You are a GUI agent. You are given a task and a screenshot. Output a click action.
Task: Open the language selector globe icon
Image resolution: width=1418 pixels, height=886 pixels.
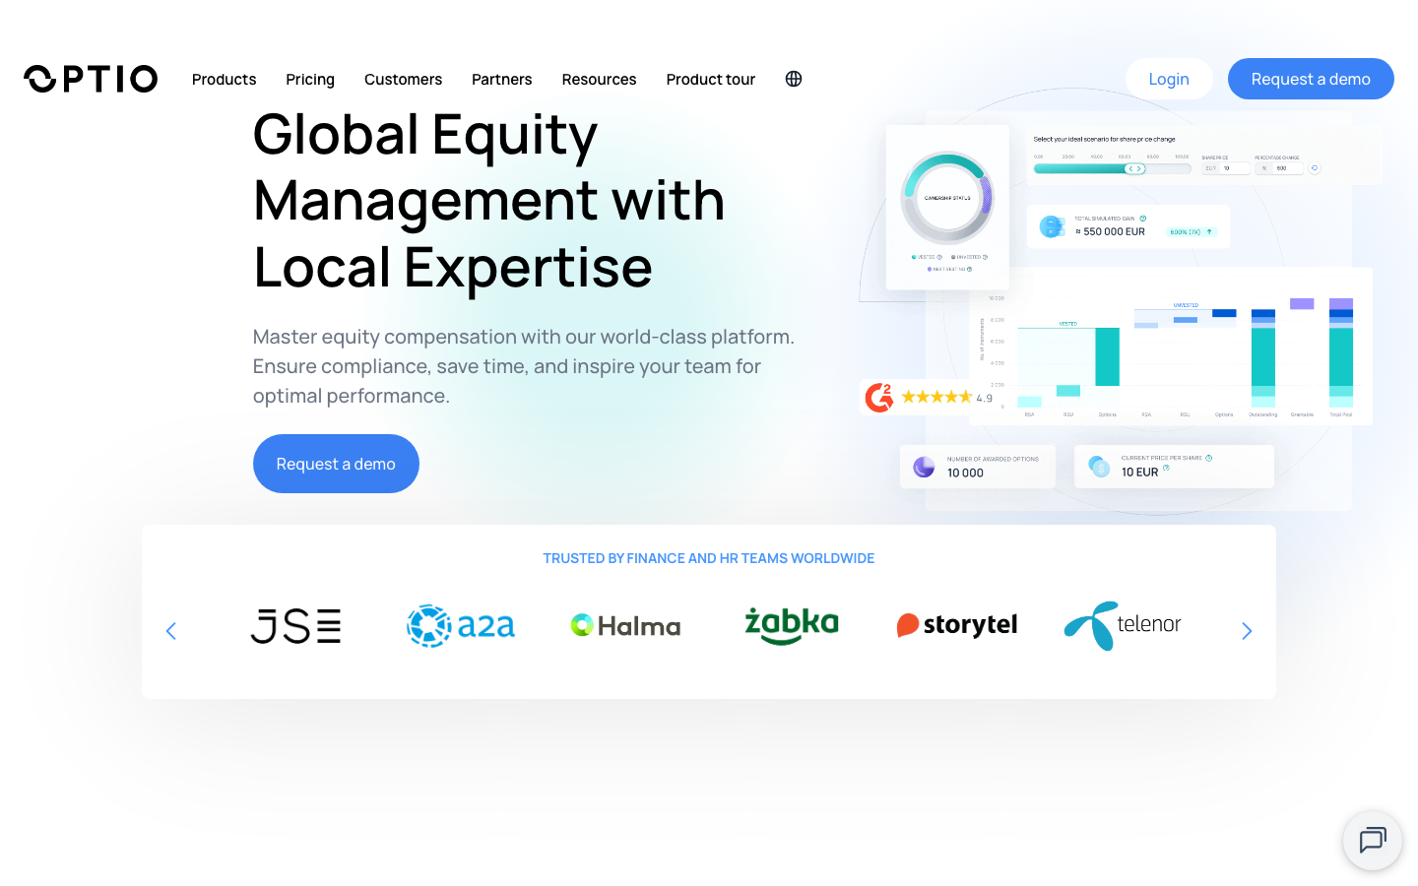pyautogui.click(x=794, y=79)
